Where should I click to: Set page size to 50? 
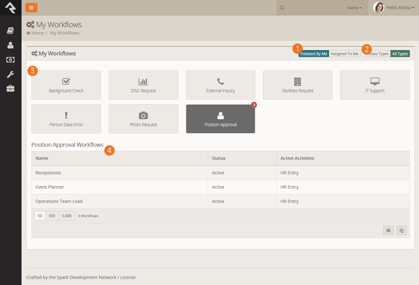(40, 216)
